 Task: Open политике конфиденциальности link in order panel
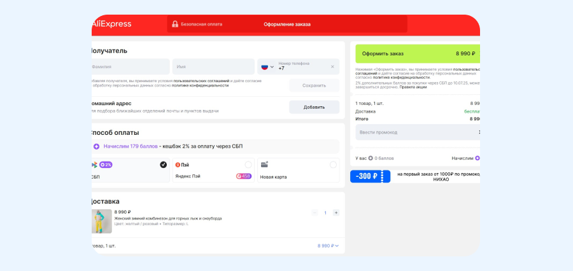click(x=402, y=78)
